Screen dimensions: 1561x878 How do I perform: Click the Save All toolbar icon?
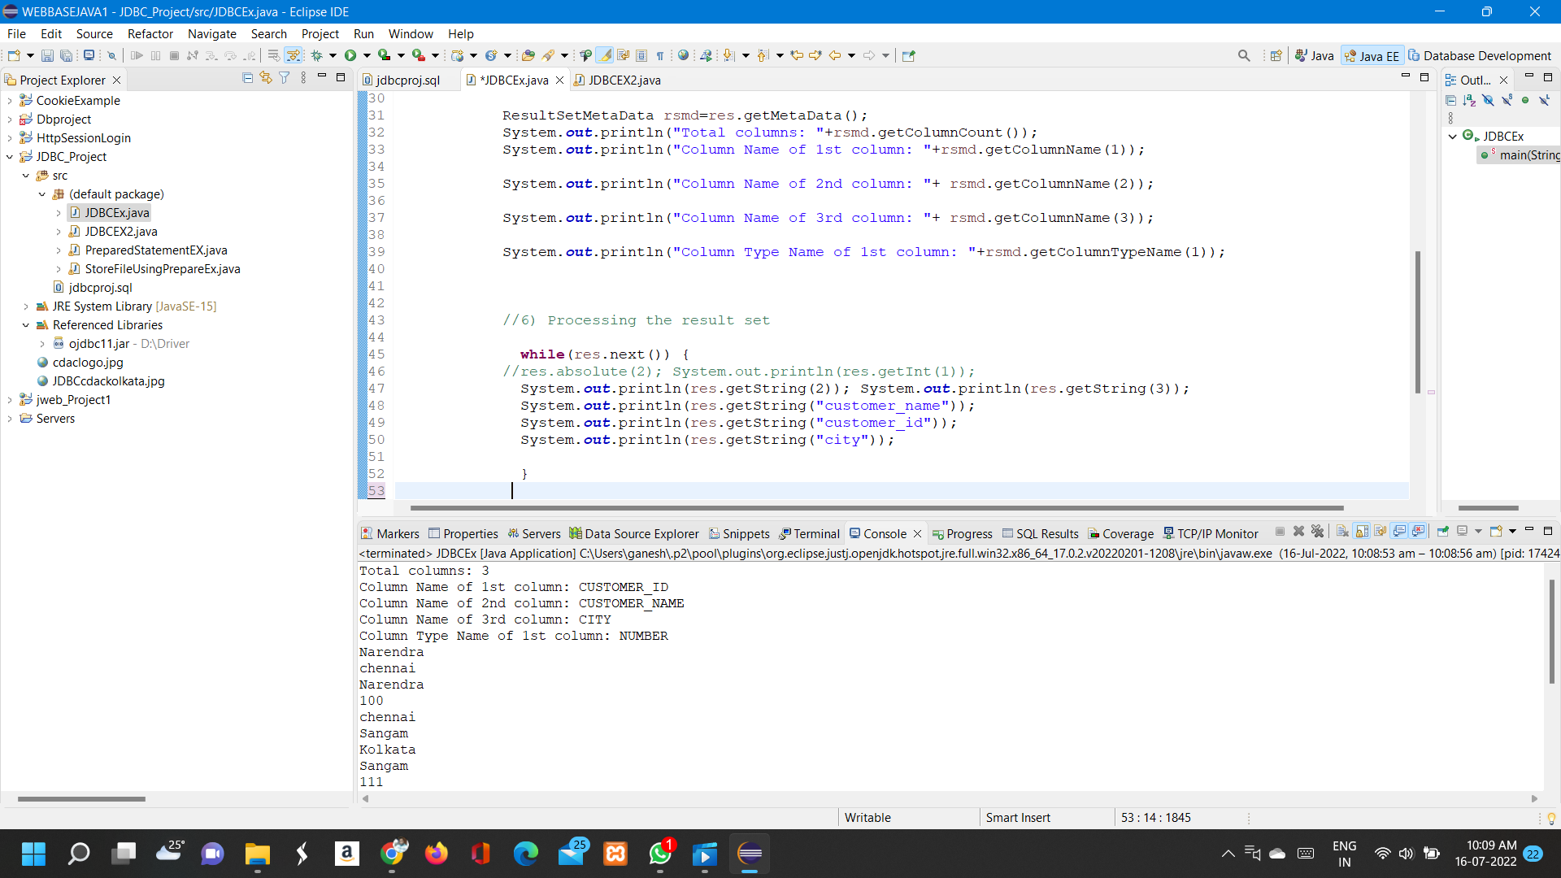(x=66, y=55)
